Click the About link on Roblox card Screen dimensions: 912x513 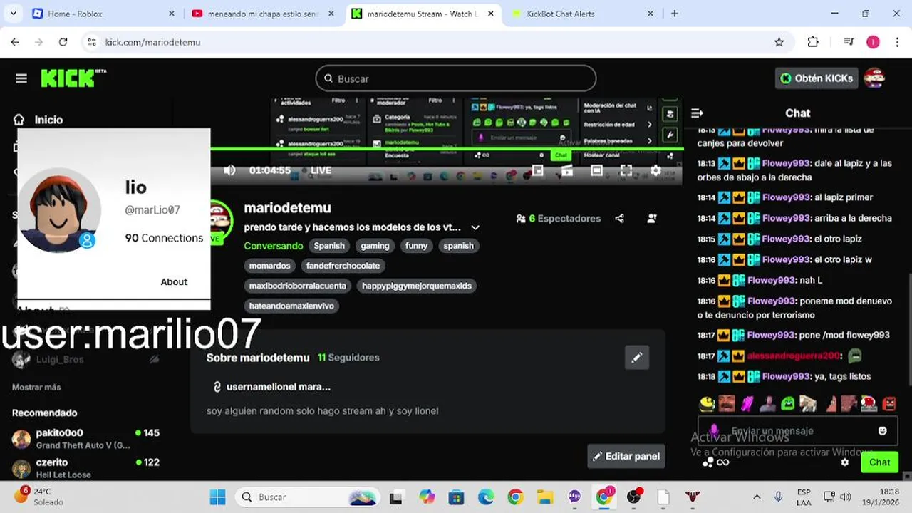tap(174, 281)
